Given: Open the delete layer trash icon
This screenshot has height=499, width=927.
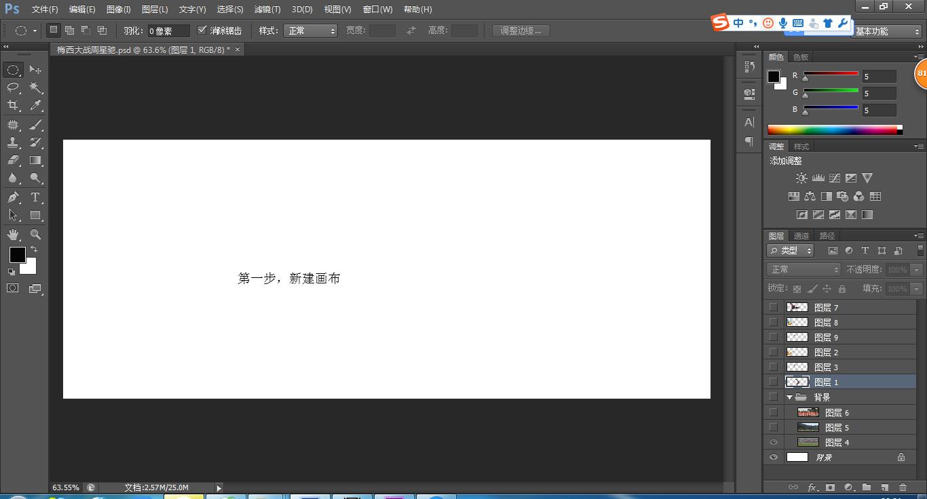Looking at the screenshot, I should click(x=903, y=487).
